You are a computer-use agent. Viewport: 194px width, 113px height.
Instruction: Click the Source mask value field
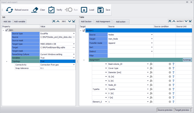tap(57, 41)
